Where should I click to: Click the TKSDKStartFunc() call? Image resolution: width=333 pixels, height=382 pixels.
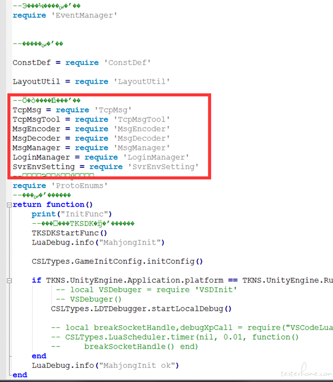(69, 233)
